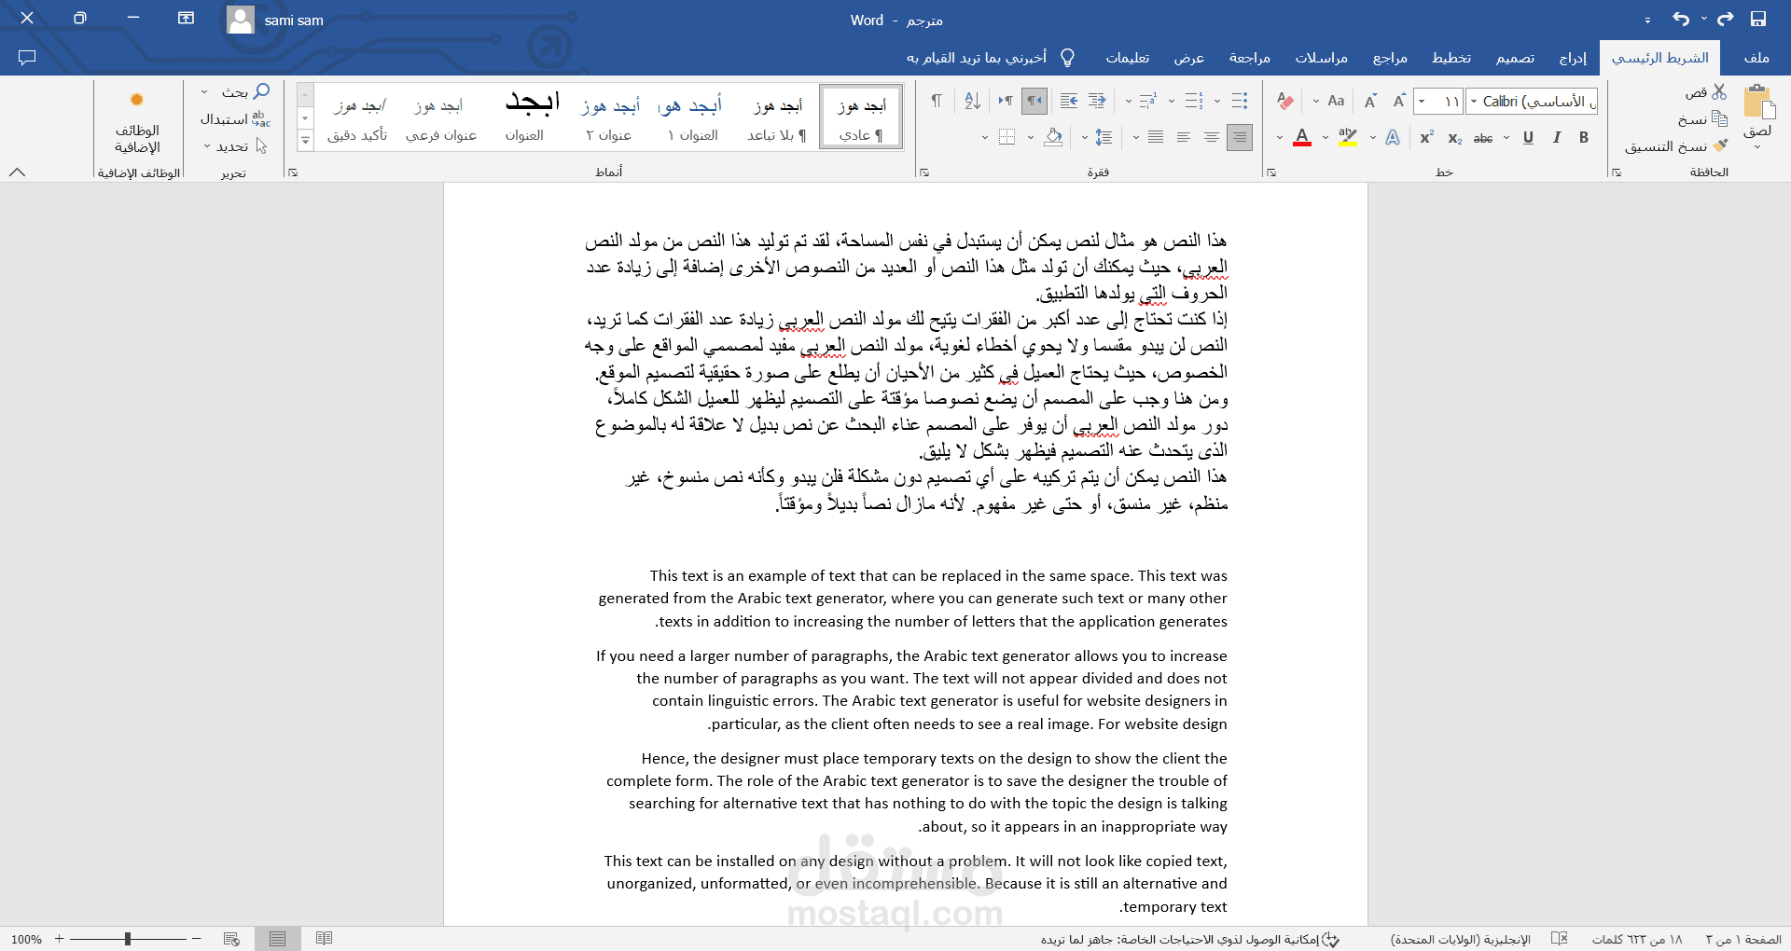Apply yellow text highlight color
The width and height of the screenshot is (1791, 951).
pos(1347,137)
